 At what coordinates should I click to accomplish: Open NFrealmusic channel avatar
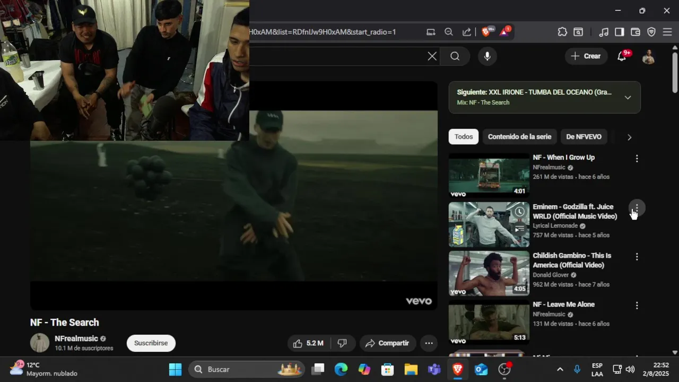(x=40, y=343)
